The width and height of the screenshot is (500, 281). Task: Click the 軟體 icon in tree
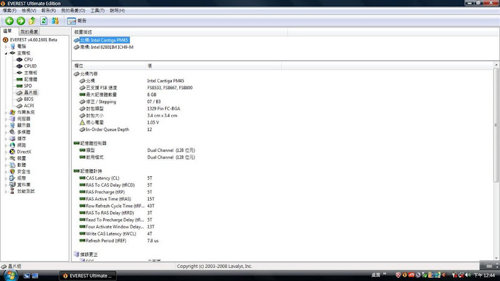pos(12,165)
